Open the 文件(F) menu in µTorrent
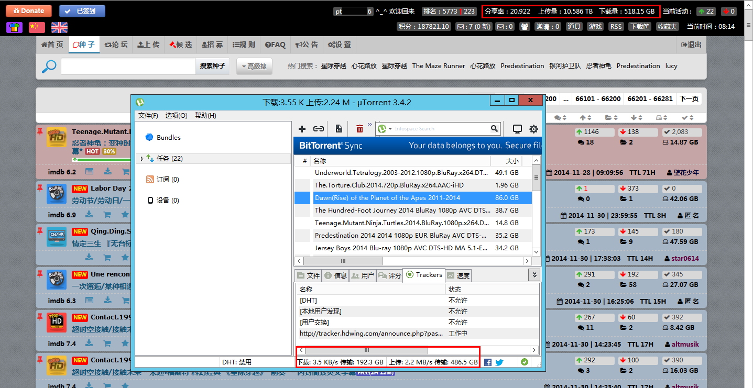The image size is (753, 388). [x=148, y=115]
